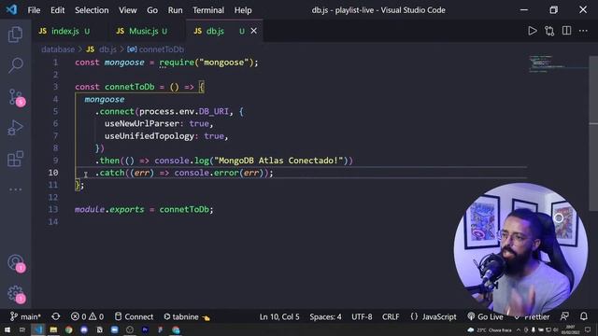Click the "mongoose" string on line 1
Screen dimensions: 598x336
point(224,63)
